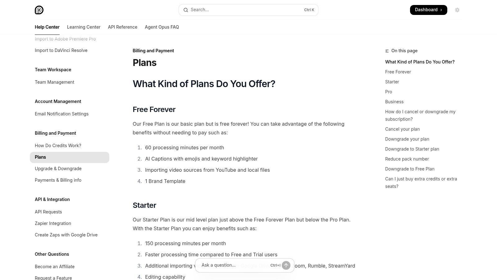The image size is (497, 280).
Task: Open Email Notification Settings page
Action: (x=62, y=114)
